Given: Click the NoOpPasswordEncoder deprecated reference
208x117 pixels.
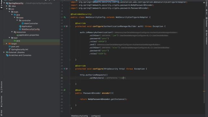Looking at the screenshot, I should point(99,99).
